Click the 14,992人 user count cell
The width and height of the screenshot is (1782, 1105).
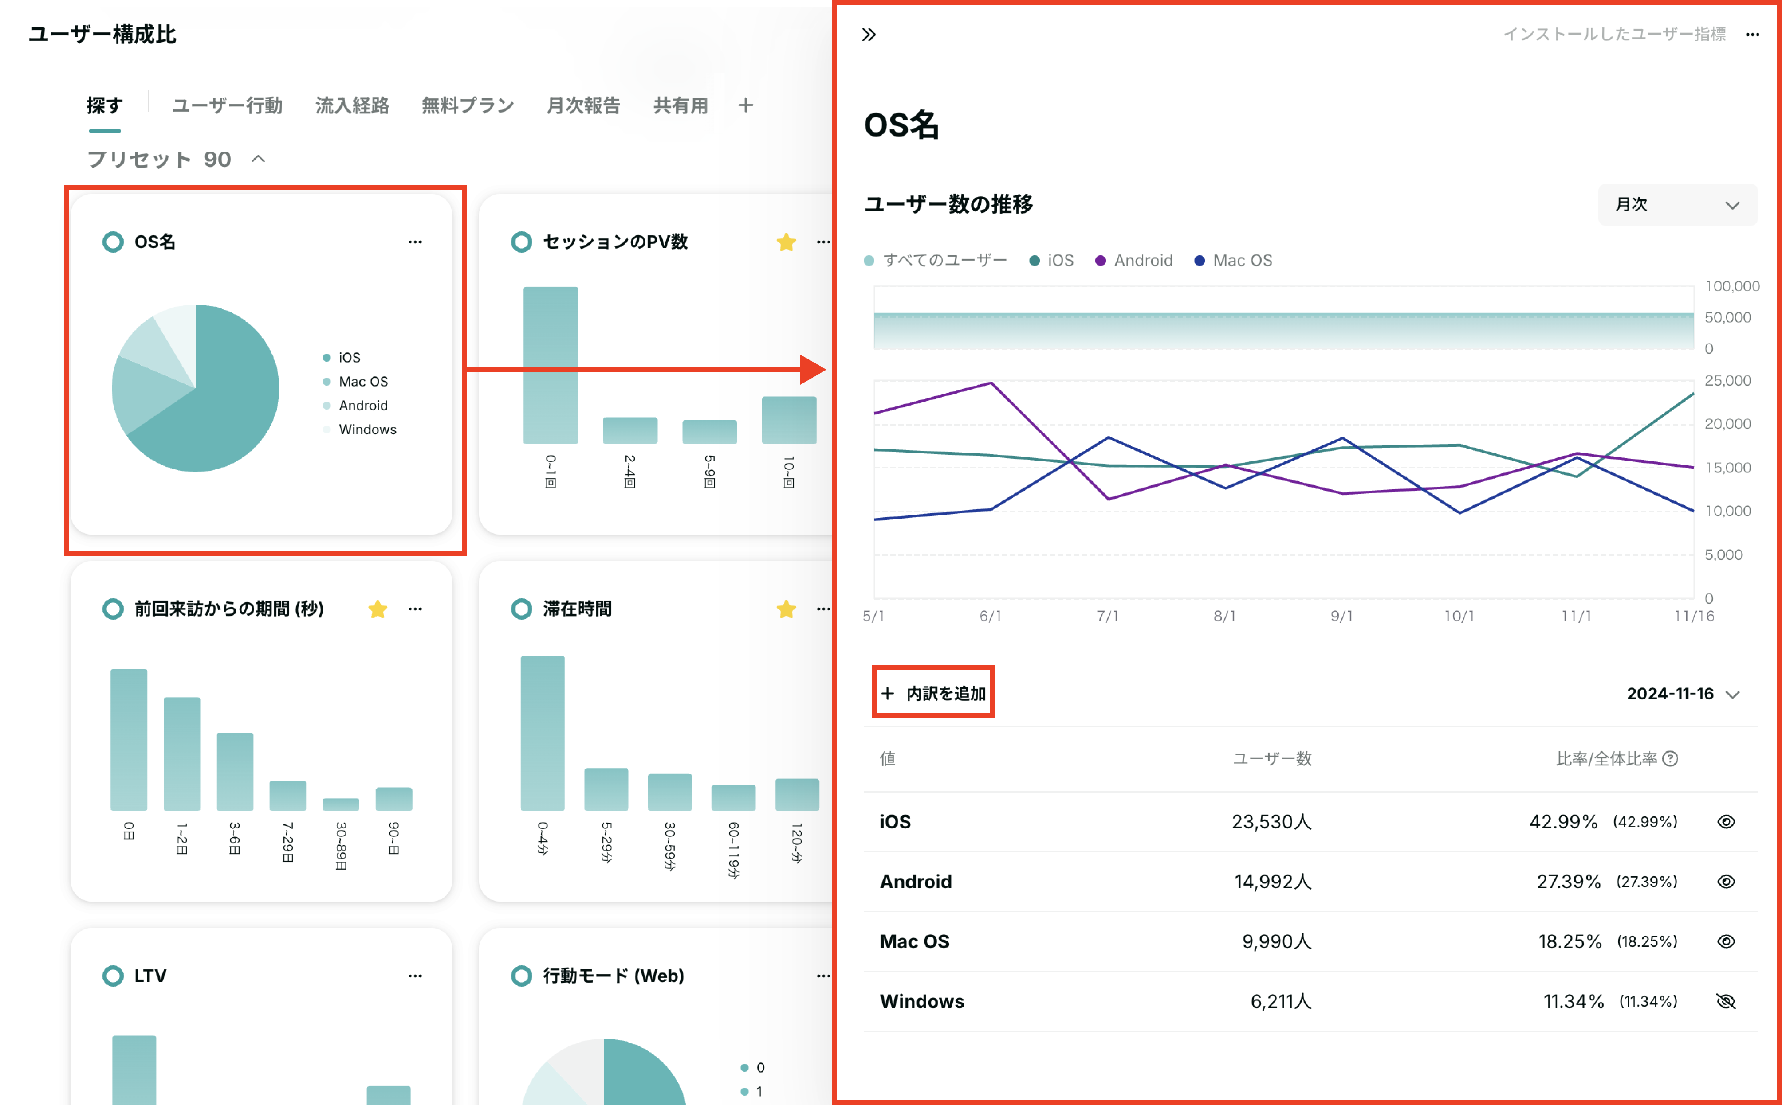point(1273,881)
